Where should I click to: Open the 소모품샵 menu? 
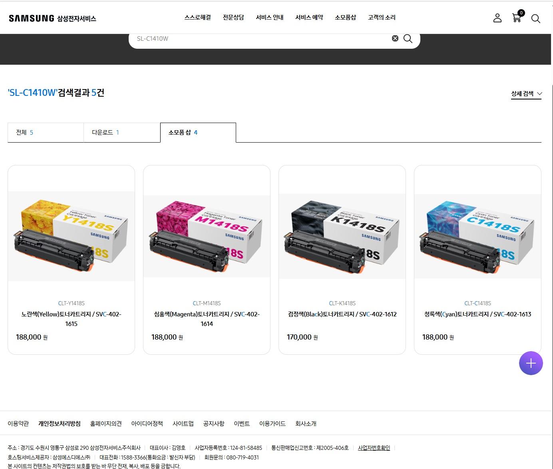coord(345,18)
